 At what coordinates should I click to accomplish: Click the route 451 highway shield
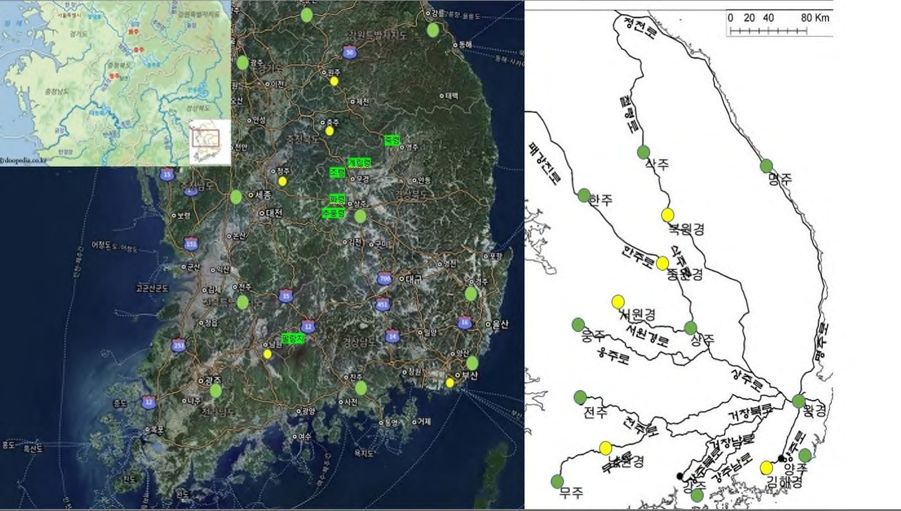coord(383,305)
